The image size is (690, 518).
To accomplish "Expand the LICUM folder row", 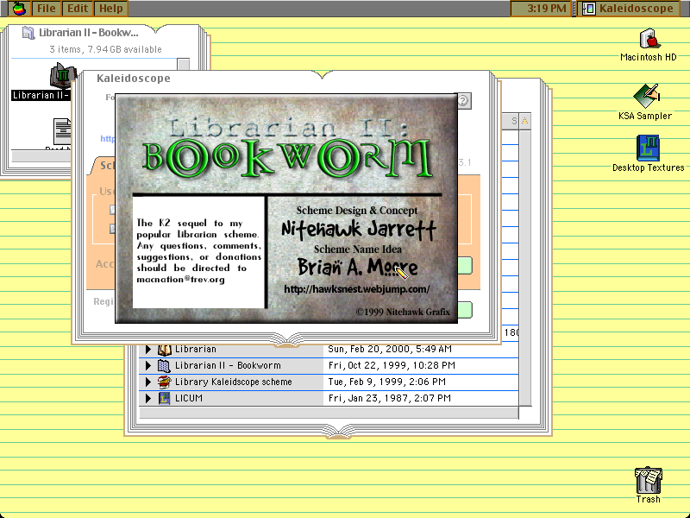I will click(x=148, y=398).
